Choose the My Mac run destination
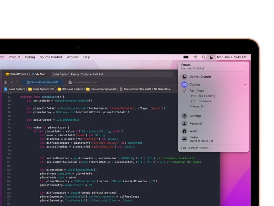 tap(38, 74)
